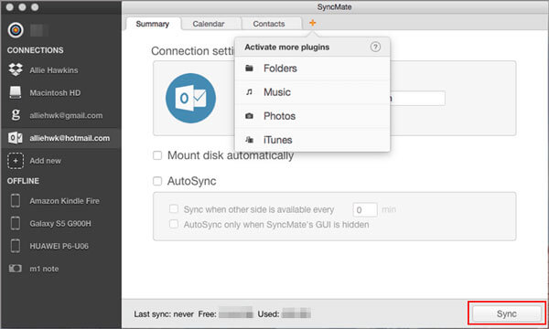Enable Mount disk automatically checkbox
Image resolution: width=549 pixels, height=329 pixels.
tap(157, 155)
